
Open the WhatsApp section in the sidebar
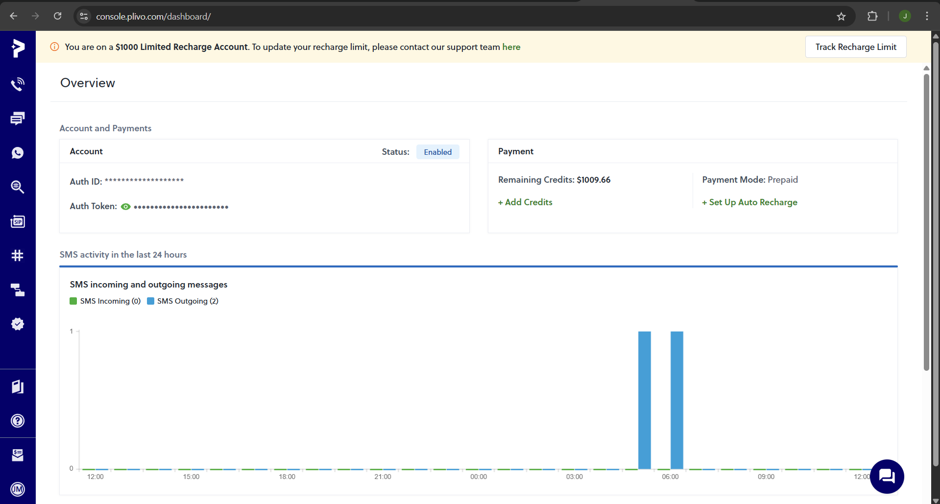pyautogui.click(x=18, y=153)
